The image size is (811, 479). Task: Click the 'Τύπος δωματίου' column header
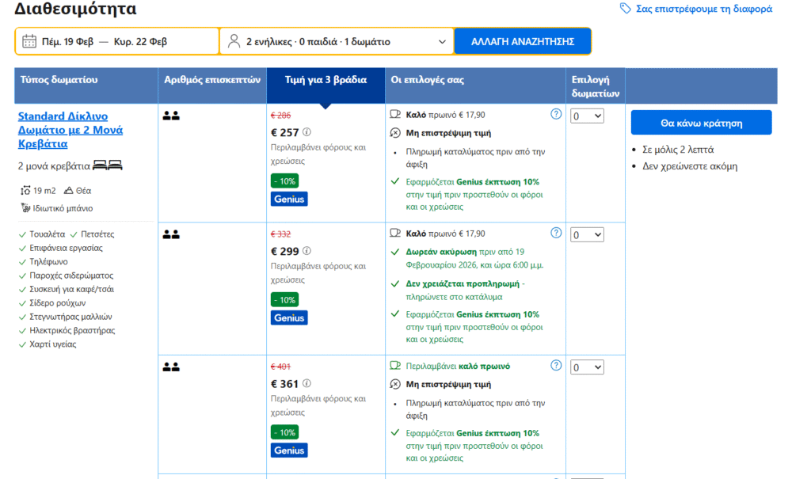click(x=59, y=80)
